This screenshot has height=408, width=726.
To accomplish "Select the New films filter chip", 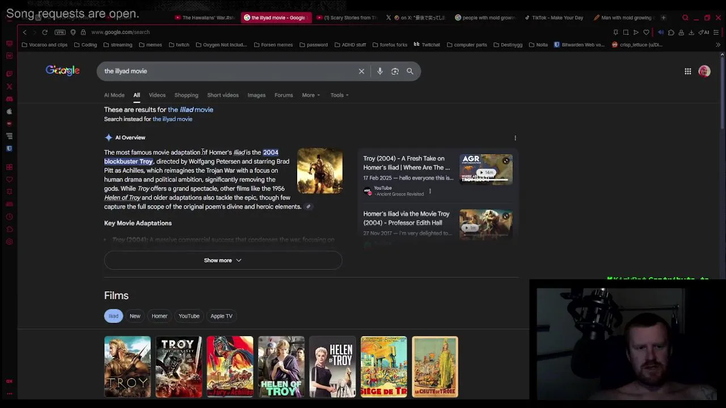I will point(135,316).
